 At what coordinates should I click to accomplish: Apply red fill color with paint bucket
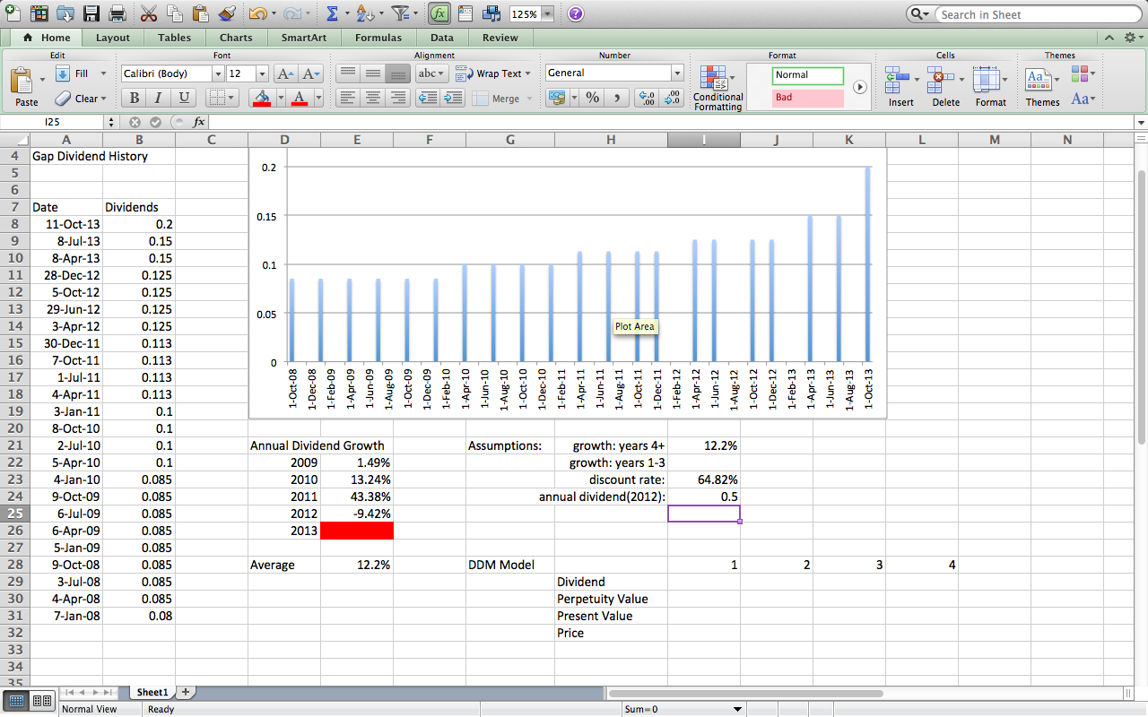pos(262,99)
